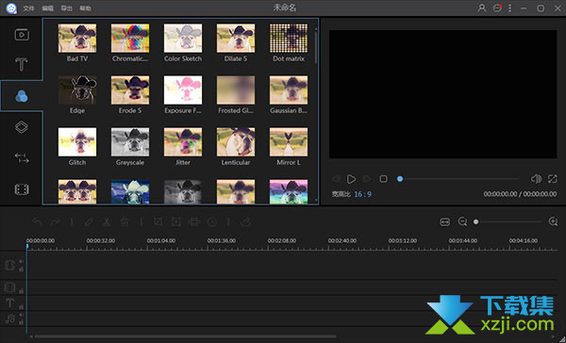This screenshot has height=343, width=566.
Task: Mute the music track in timeline
Action: coord(21,315)
